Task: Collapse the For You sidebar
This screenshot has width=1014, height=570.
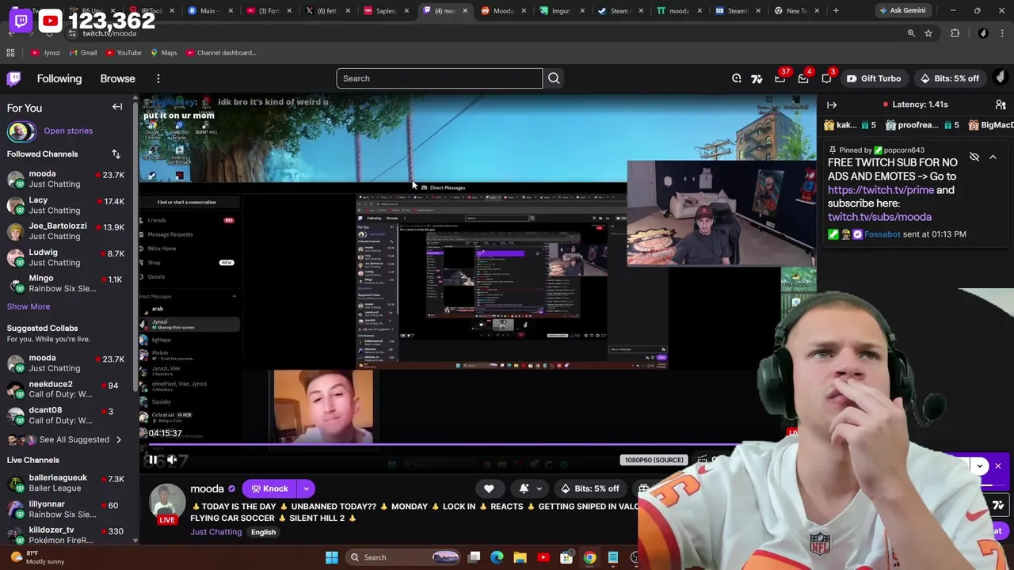Action: 117,107
